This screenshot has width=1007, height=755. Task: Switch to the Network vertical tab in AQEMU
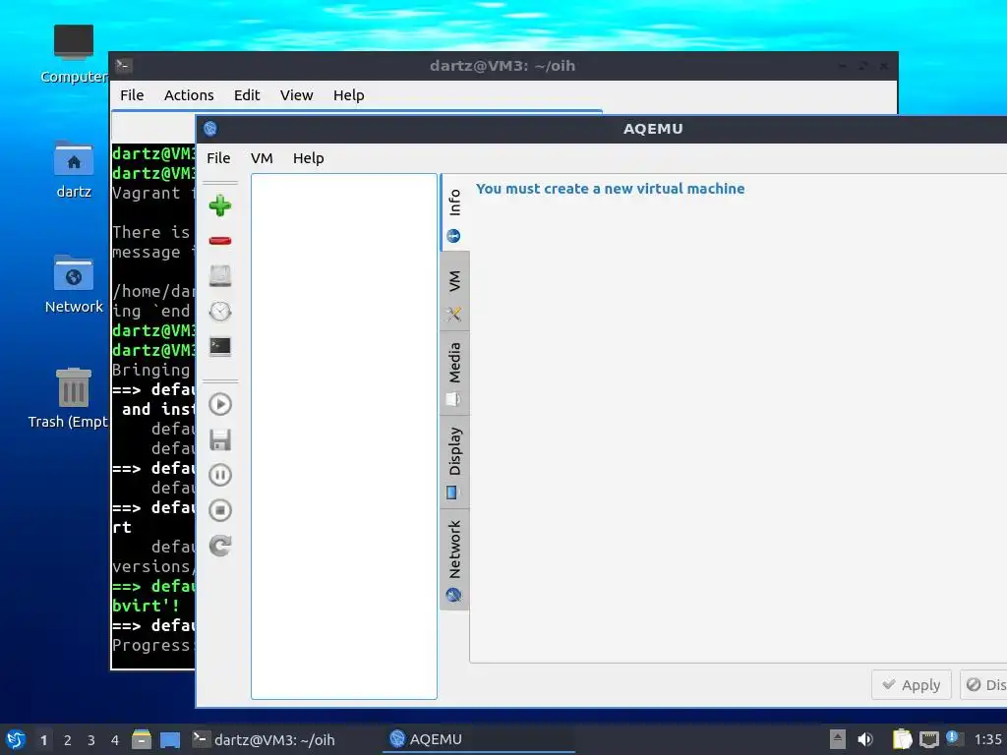454,559
